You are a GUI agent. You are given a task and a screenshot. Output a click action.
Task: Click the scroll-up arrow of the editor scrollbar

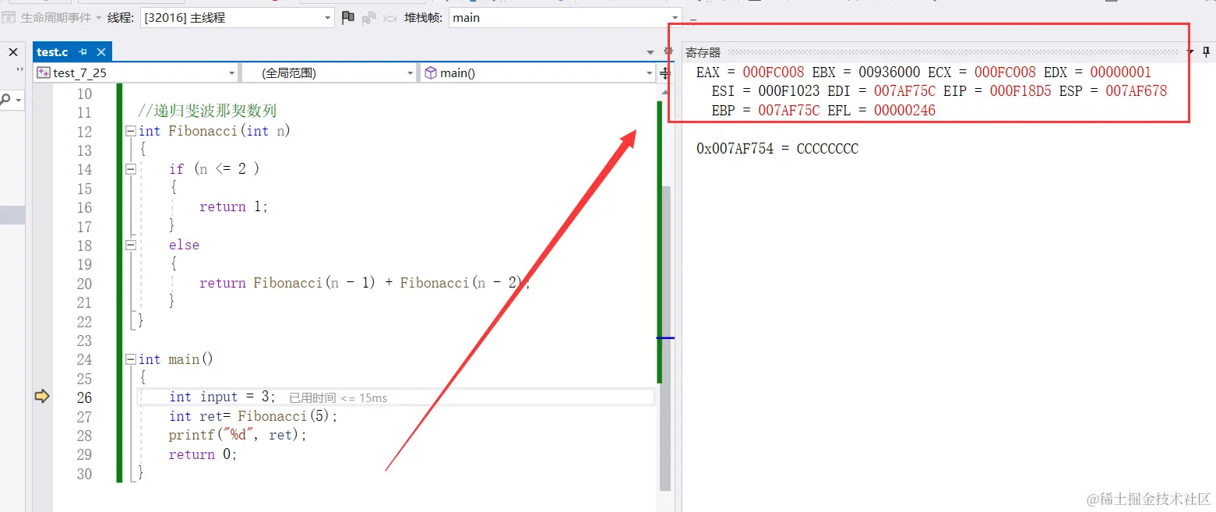665,93
